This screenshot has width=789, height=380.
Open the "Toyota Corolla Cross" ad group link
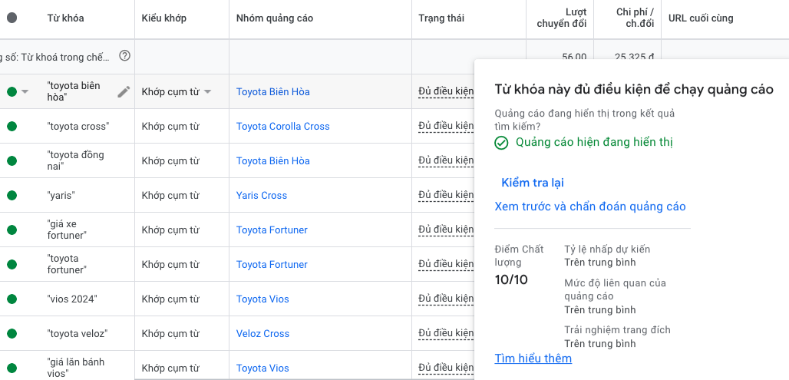[282, 127]
